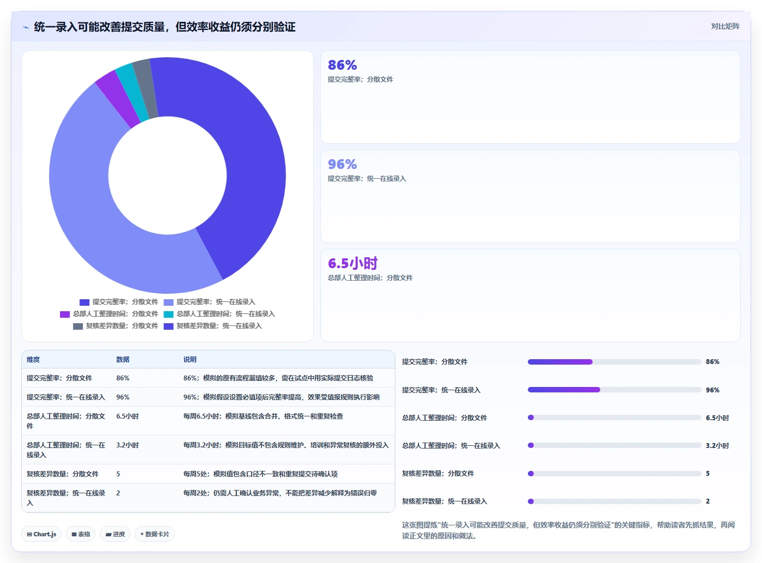Click the 6.5小时 stat card value
762x563 pixels.
(x=352, y=263)
